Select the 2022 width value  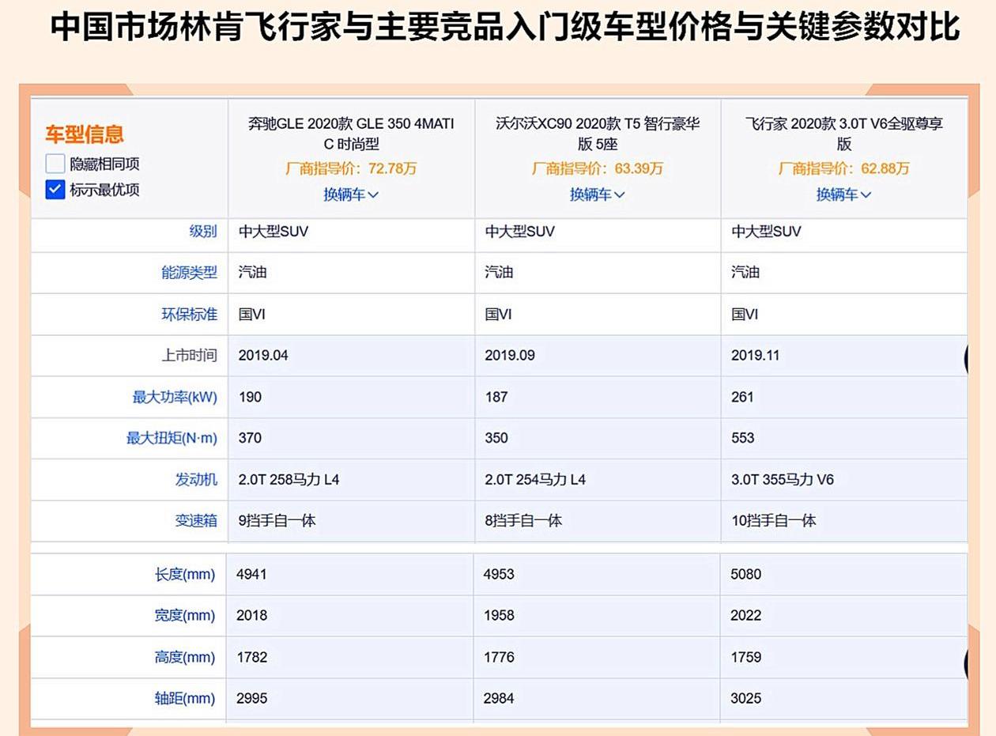point(746,615)
